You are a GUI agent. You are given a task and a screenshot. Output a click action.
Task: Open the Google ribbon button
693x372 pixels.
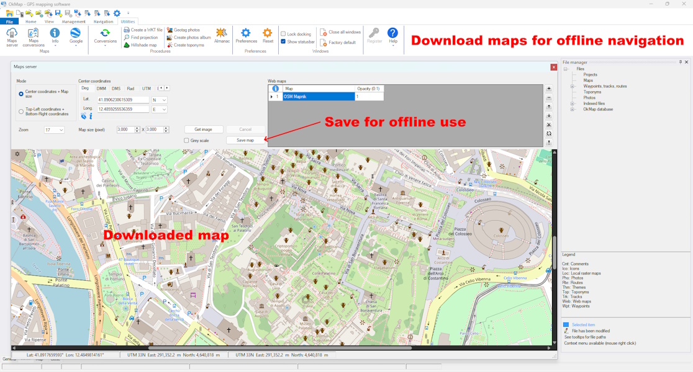coord(76,36)
